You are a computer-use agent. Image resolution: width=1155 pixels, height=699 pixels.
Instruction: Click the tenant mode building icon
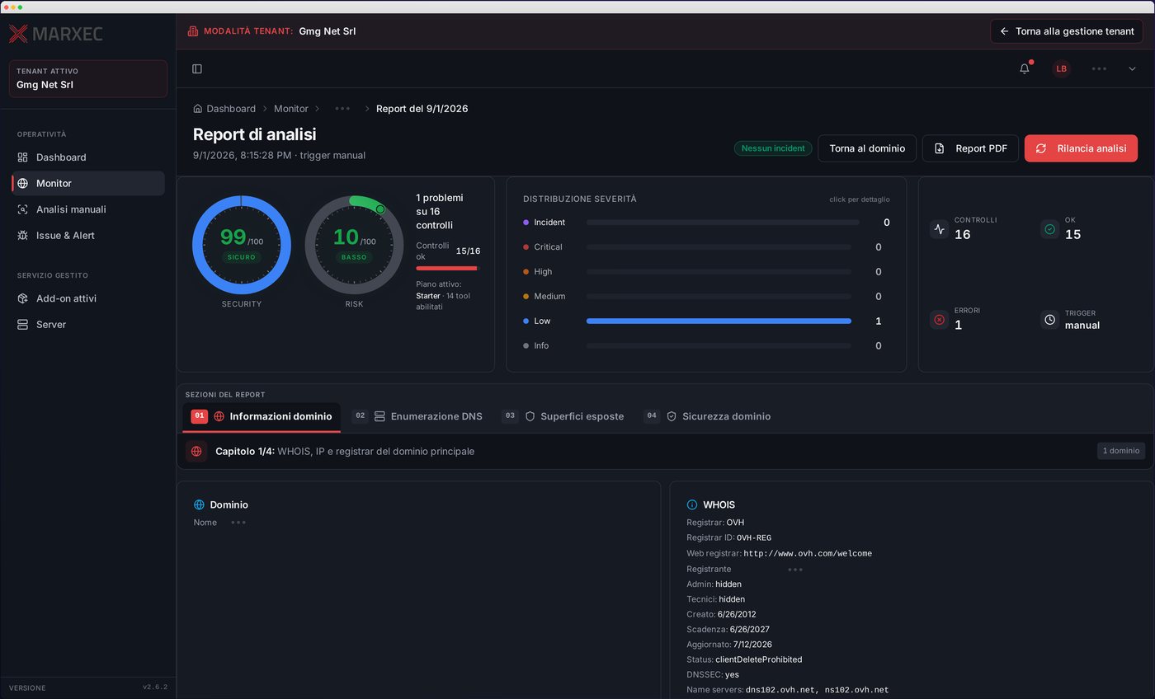tap(193, 31)
